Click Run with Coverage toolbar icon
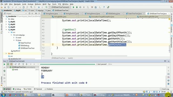The image size is (173, 97). pos(80,7)
